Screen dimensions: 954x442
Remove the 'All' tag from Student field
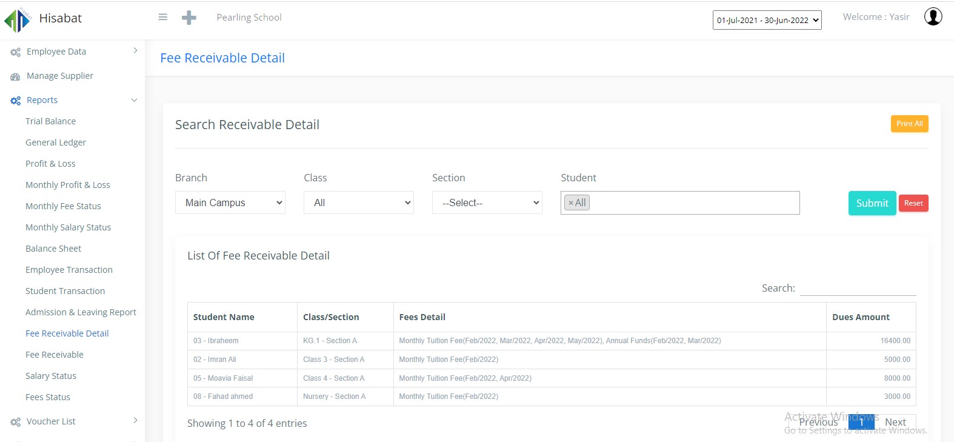pyautogui.click(x=570, y=203)
